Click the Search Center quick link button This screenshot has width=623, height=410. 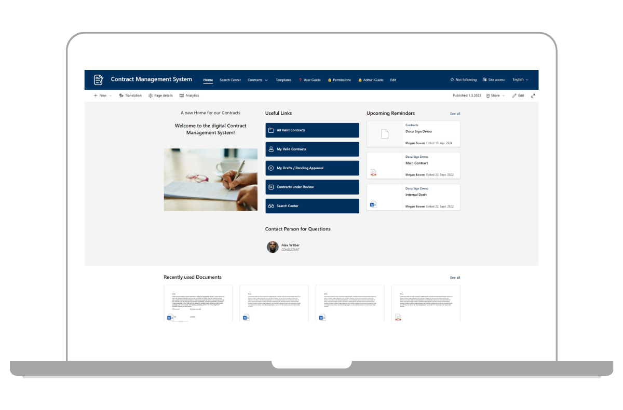coord(312,206)
